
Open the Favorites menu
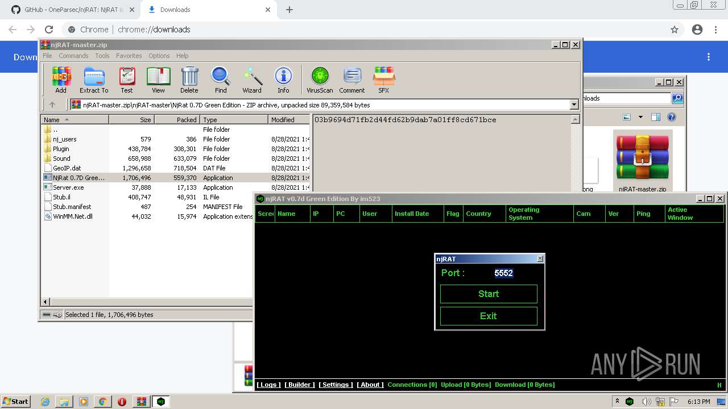click(x=129, y=56)
